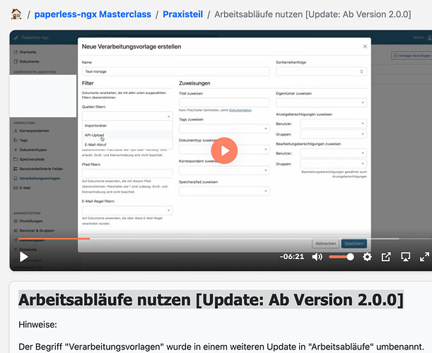The height and width of the screenshot is (353, 432).
Task: Click the Einstellungen gear icon in sidebar
Action: 16,221
